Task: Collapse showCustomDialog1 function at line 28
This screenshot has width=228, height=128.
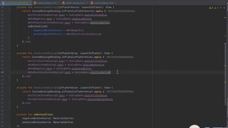Action: (10, 7)
